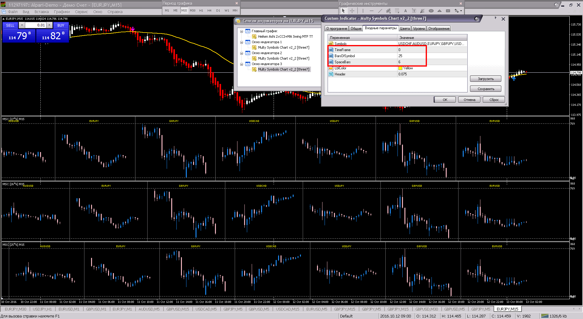
Task: Click the Сброс button
Action: [494, 100]
